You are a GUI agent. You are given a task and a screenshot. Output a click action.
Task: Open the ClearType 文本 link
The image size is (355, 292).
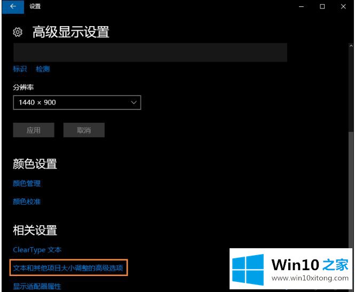[x=37, y=250]
